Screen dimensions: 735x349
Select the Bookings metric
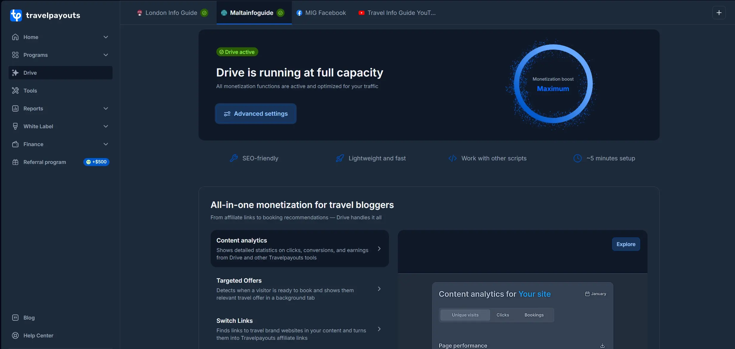tap(534, 315)
